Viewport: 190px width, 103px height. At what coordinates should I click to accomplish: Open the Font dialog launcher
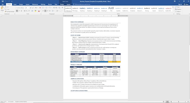pyautogui.click(x=41, y=14)
